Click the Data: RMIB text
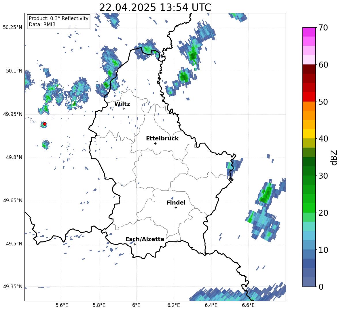Viewport: 341px width, 311px height. [42, 24]
